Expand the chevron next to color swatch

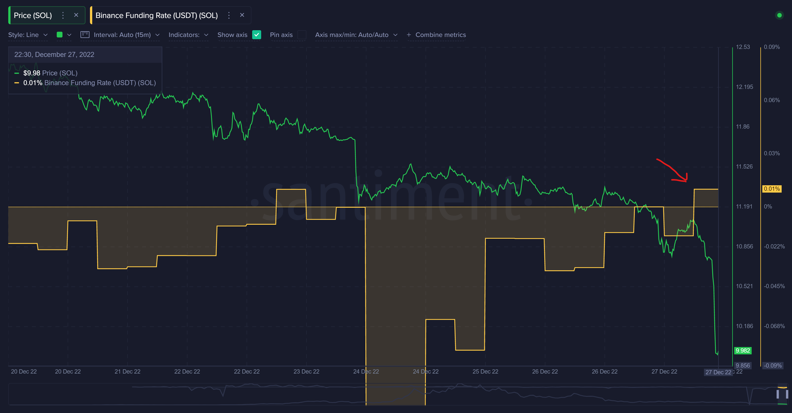click(69, 35)
